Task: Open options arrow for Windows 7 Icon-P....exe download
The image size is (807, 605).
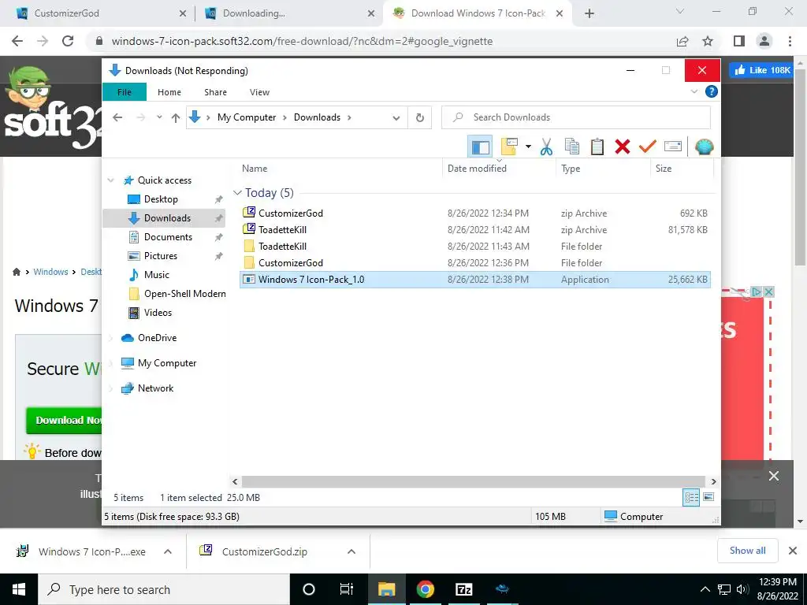Action: (168, 551)
